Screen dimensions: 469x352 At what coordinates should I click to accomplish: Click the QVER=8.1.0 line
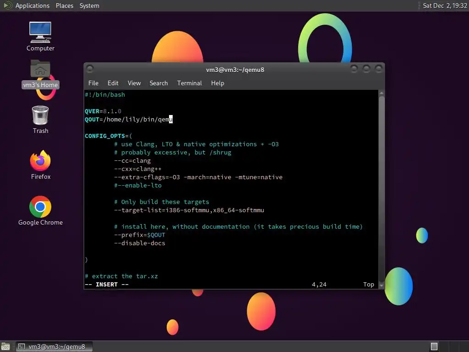103,111
